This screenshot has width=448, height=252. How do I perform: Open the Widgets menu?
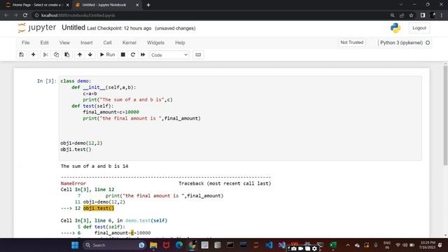(x=155, y=43)
